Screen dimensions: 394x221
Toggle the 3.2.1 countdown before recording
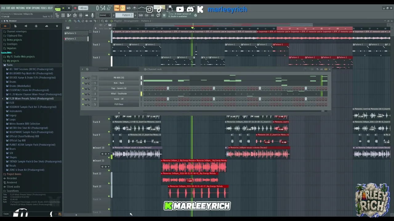(x=123, y=8)
